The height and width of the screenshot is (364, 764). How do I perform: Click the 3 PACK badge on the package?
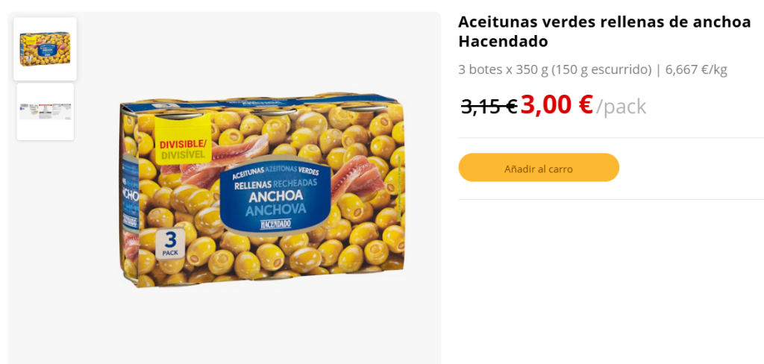coord(171,243)
